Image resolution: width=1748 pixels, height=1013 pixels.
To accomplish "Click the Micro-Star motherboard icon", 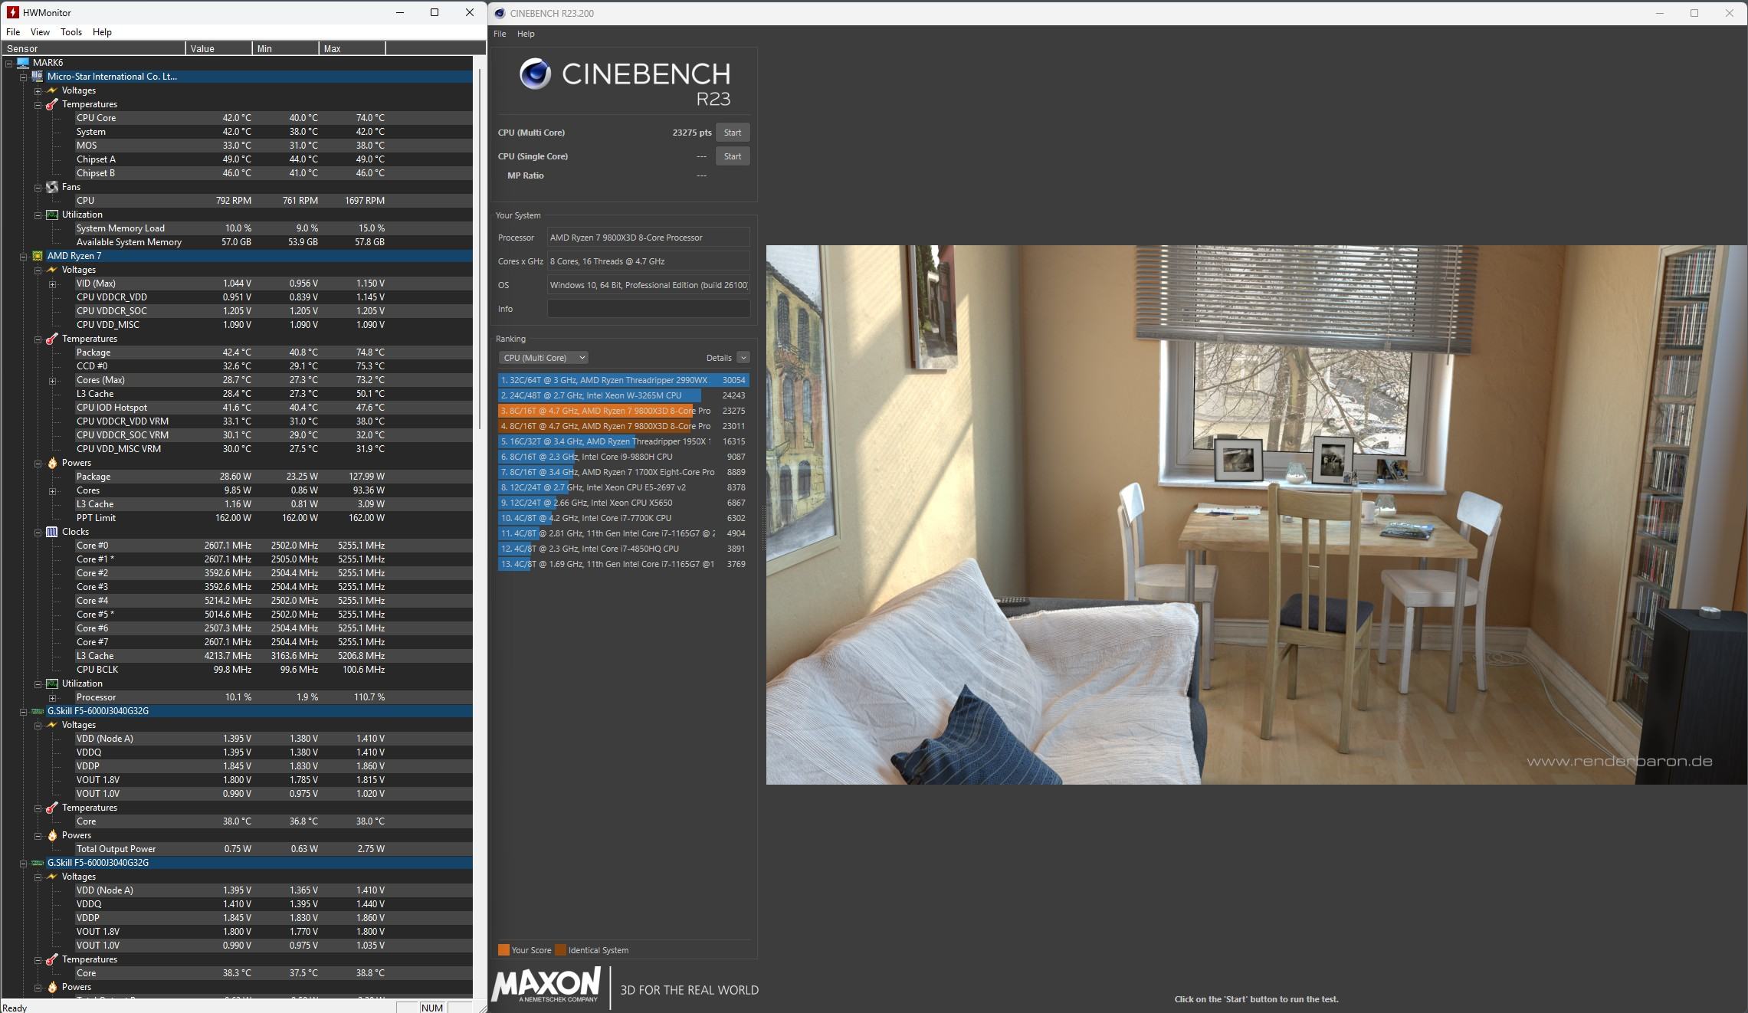I will (37, 77).
